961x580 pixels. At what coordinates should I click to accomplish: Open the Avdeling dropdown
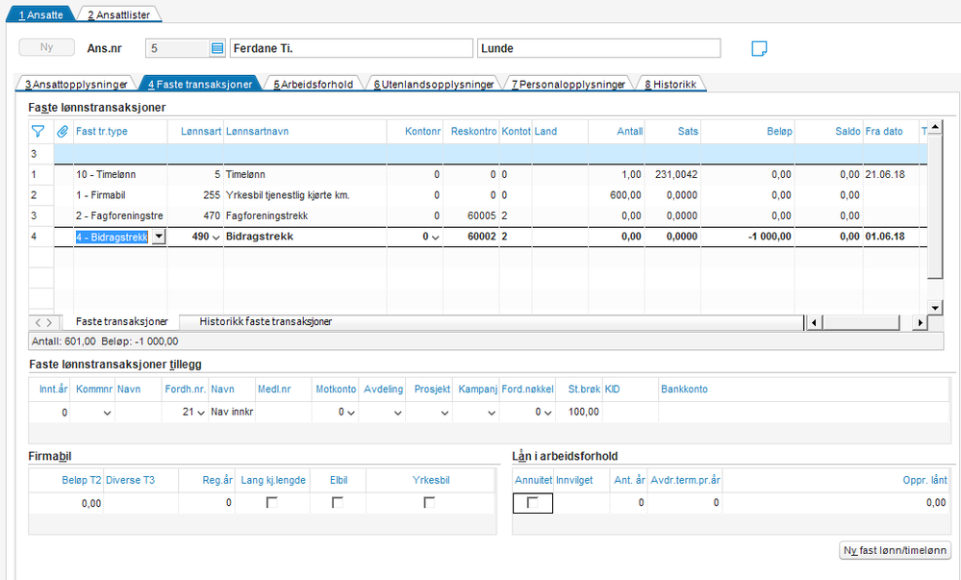pyautogui.click(x=397, y=413)
